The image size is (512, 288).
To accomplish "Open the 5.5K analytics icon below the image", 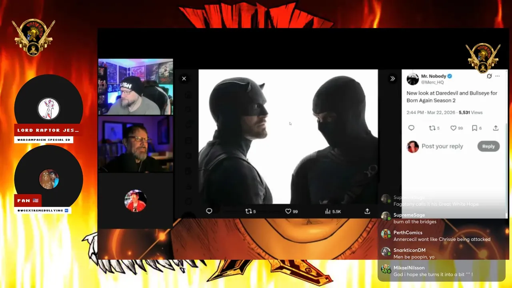I will coord(333,211).
